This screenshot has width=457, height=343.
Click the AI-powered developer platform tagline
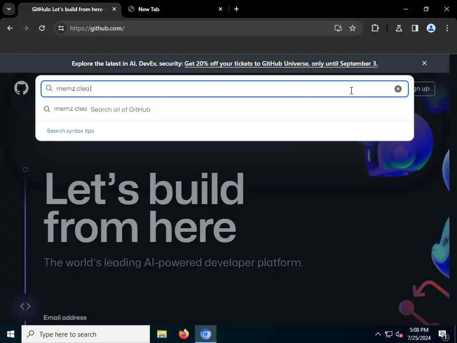174,263
